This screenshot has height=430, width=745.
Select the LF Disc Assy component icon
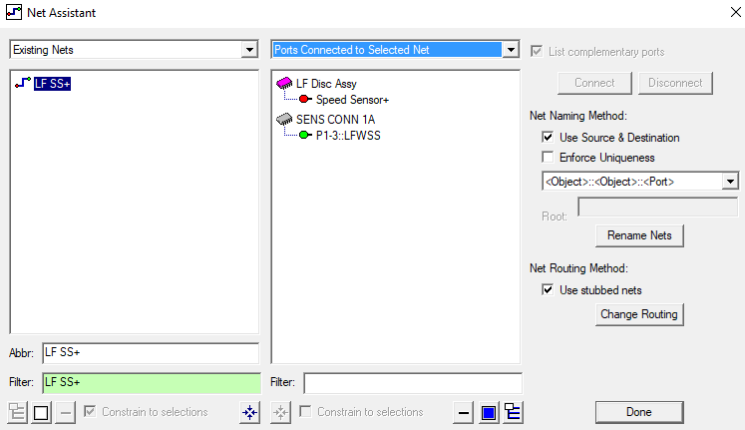click(x=284, y=83)
